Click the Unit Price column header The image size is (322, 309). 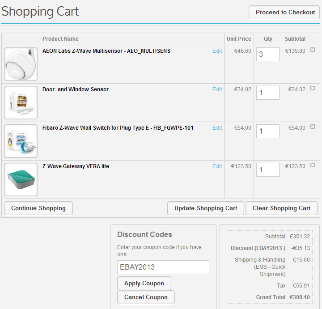(x=239, y=39)
